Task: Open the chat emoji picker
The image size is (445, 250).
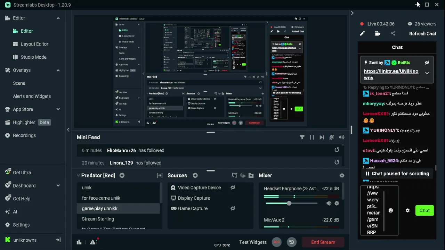Action: point(390,210)
